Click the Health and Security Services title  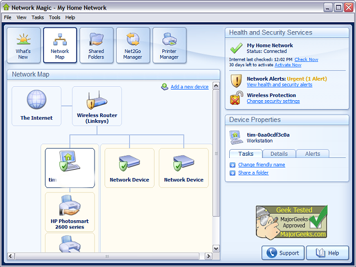(x=271, y=32)
